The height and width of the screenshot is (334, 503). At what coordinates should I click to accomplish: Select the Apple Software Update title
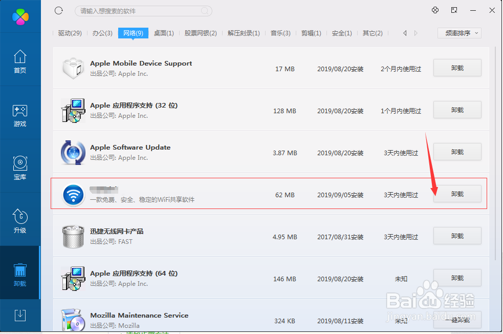130,147
